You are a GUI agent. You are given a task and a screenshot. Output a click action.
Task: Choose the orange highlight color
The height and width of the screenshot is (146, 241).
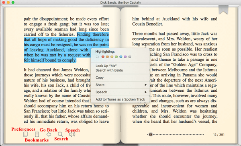tap(107, 57)
